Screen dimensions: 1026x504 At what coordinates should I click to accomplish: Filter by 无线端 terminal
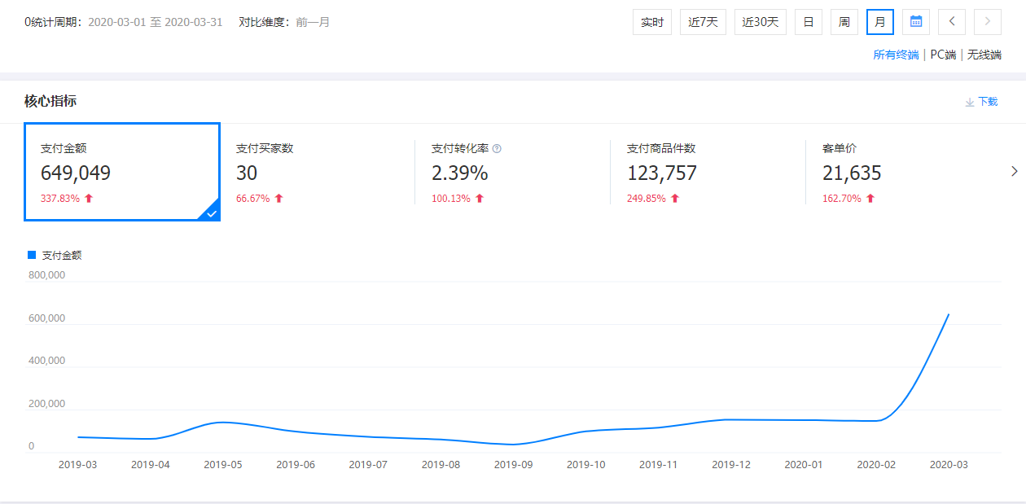[984, 55]
